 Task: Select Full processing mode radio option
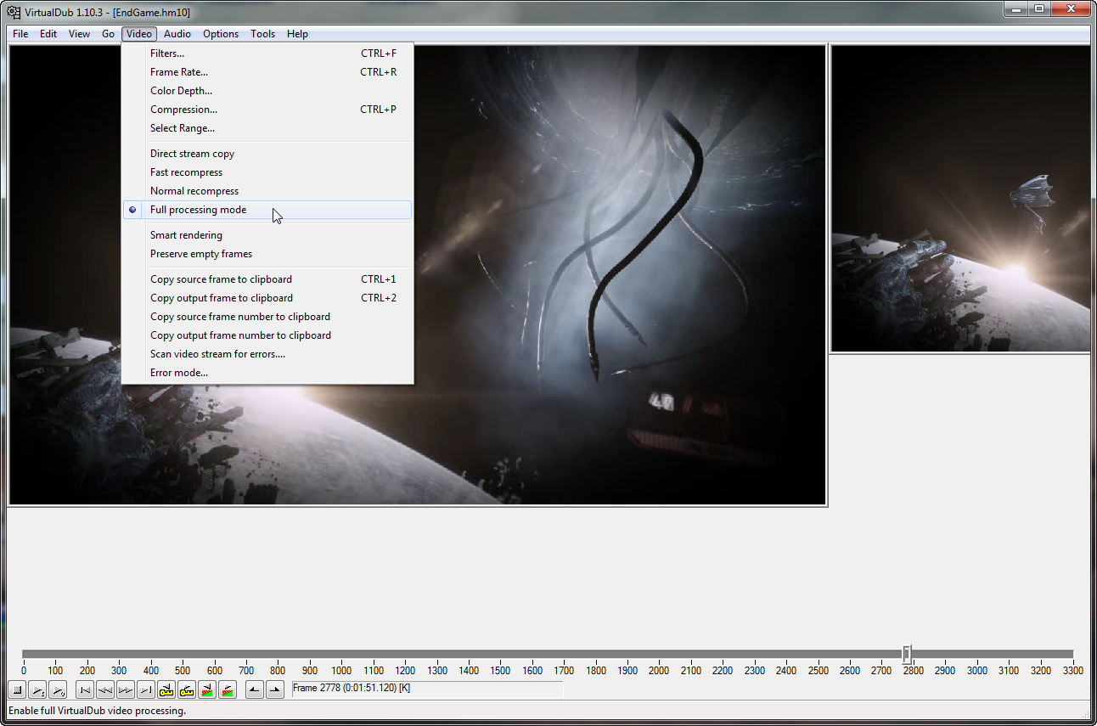pyautogui.click(x=198, y=210)
